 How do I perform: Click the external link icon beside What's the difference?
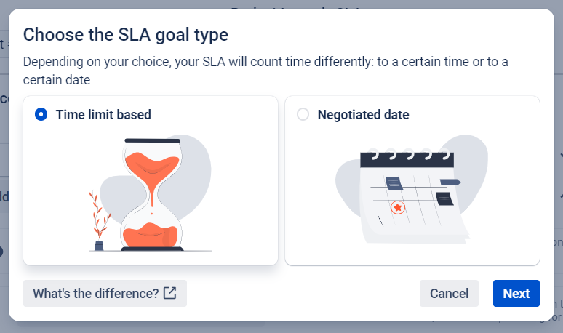tap(169, 293)
